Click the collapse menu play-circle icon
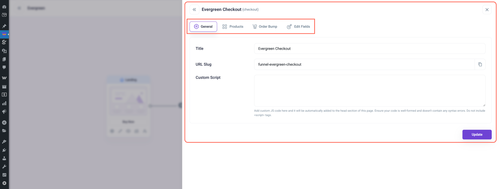 (x=4, y=183)
